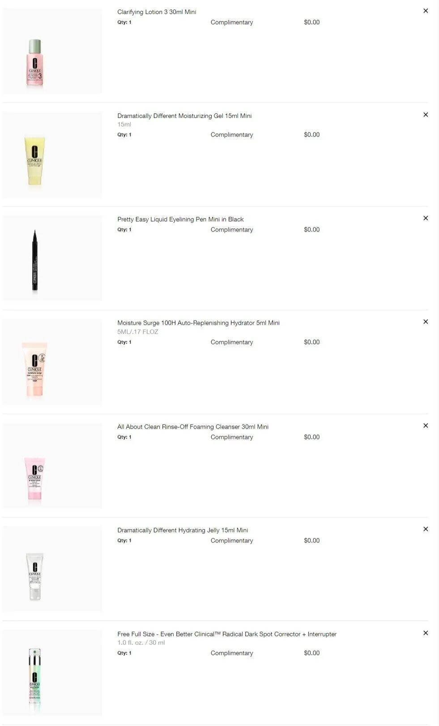Open Clarifying Lotion 3 product image
The width and height of the screenshot is (439, 726).
click(x=52, y=51)
